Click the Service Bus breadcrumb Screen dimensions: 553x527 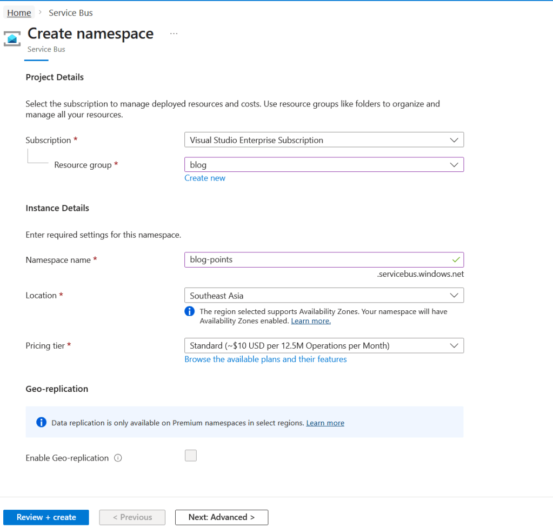click(70, 12)
